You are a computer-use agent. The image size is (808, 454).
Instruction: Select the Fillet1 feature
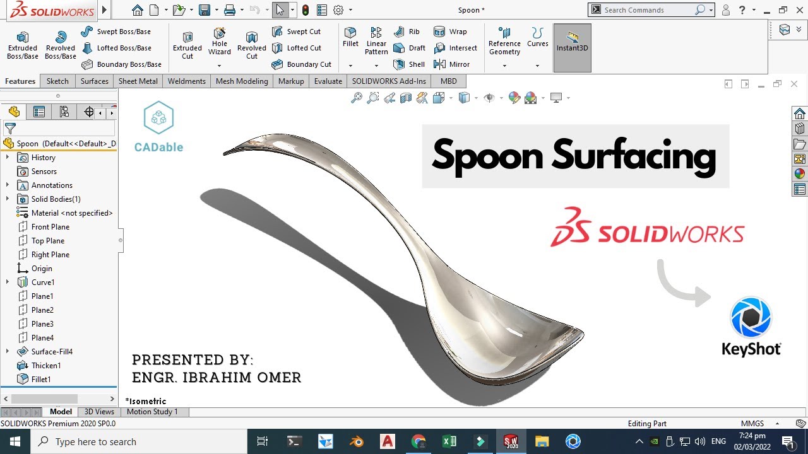tap(34, 380)
